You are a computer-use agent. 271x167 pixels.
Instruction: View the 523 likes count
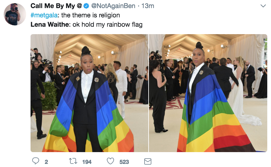click(x=124, y=162)
